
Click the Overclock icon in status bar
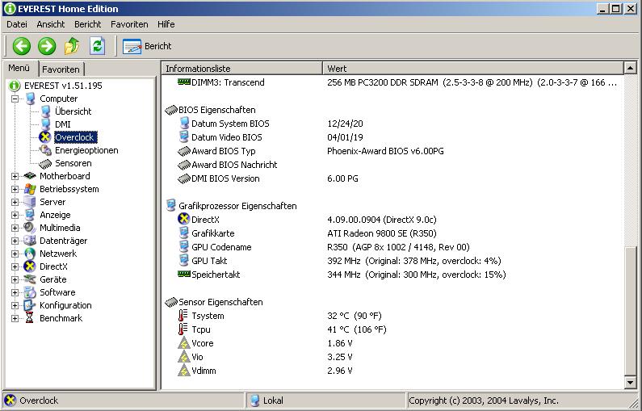click(10, 401)
